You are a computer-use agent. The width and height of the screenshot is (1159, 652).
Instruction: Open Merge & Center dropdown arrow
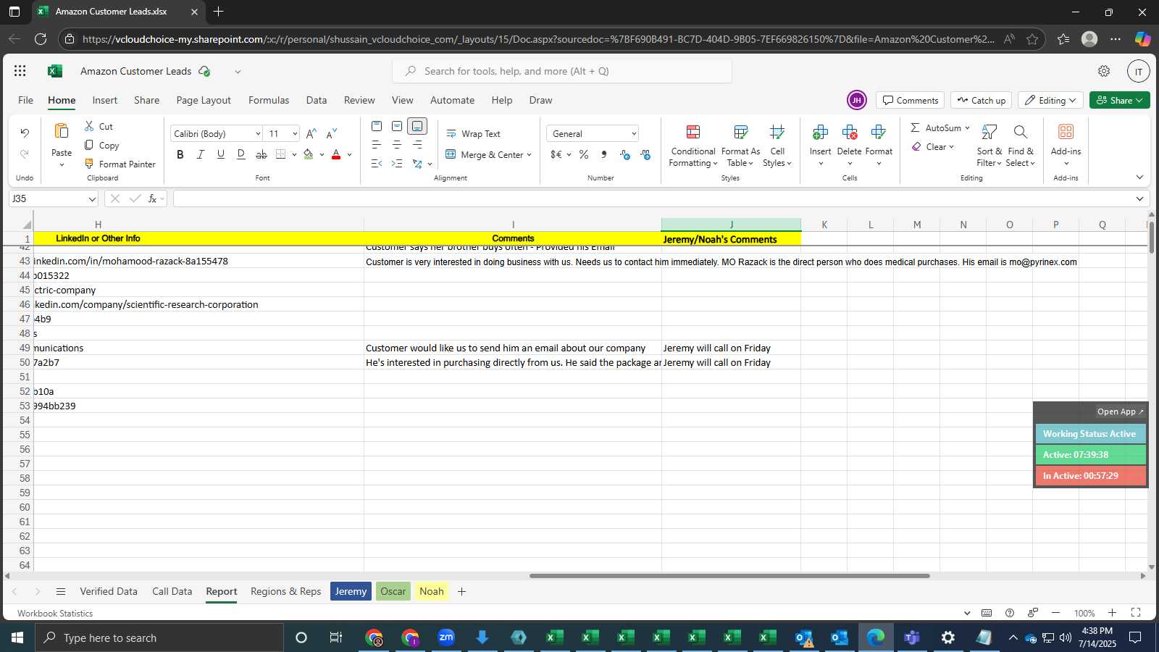[529, 155]
